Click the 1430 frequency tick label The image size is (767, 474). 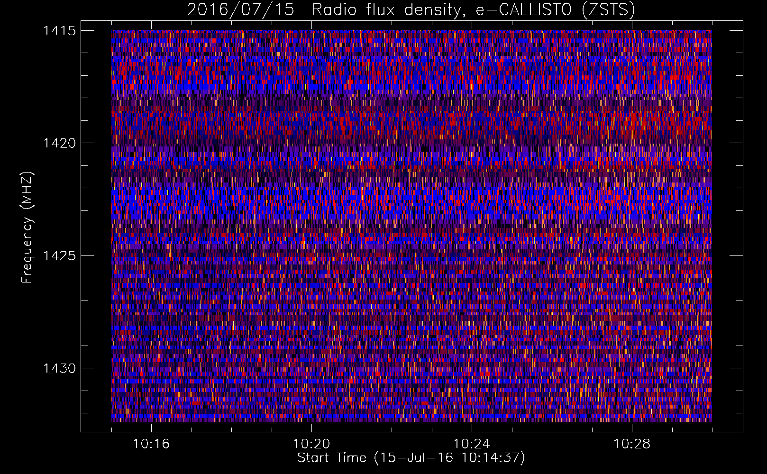tap(59, 368)
